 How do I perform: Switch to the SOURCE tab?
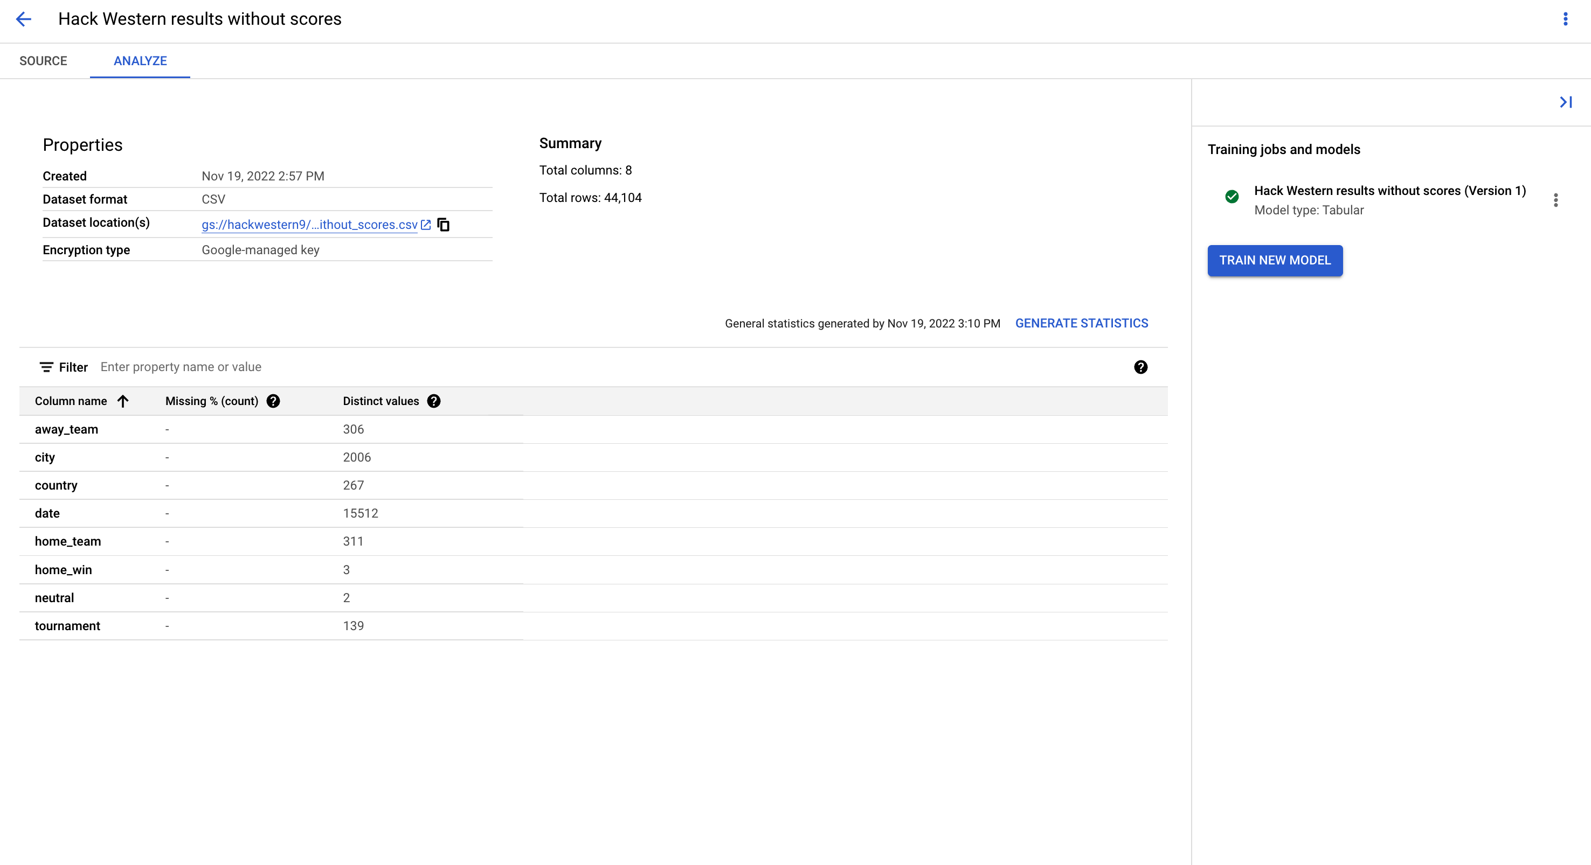point(43,61)
